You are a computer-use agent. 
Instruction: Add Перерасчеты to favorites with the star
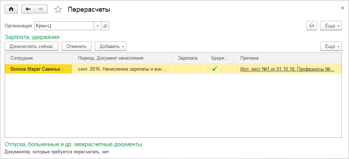point(58,10)
